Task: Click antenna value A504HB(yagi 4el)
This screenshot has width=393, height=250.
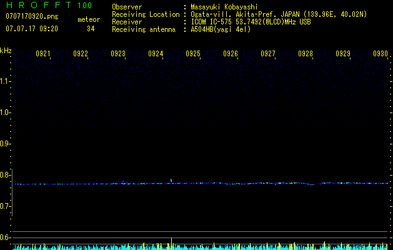Action: click(221, 29)
